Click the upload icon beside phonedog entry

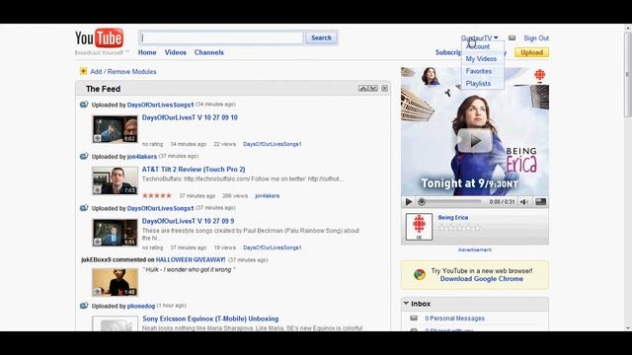[x=84, y=306]
